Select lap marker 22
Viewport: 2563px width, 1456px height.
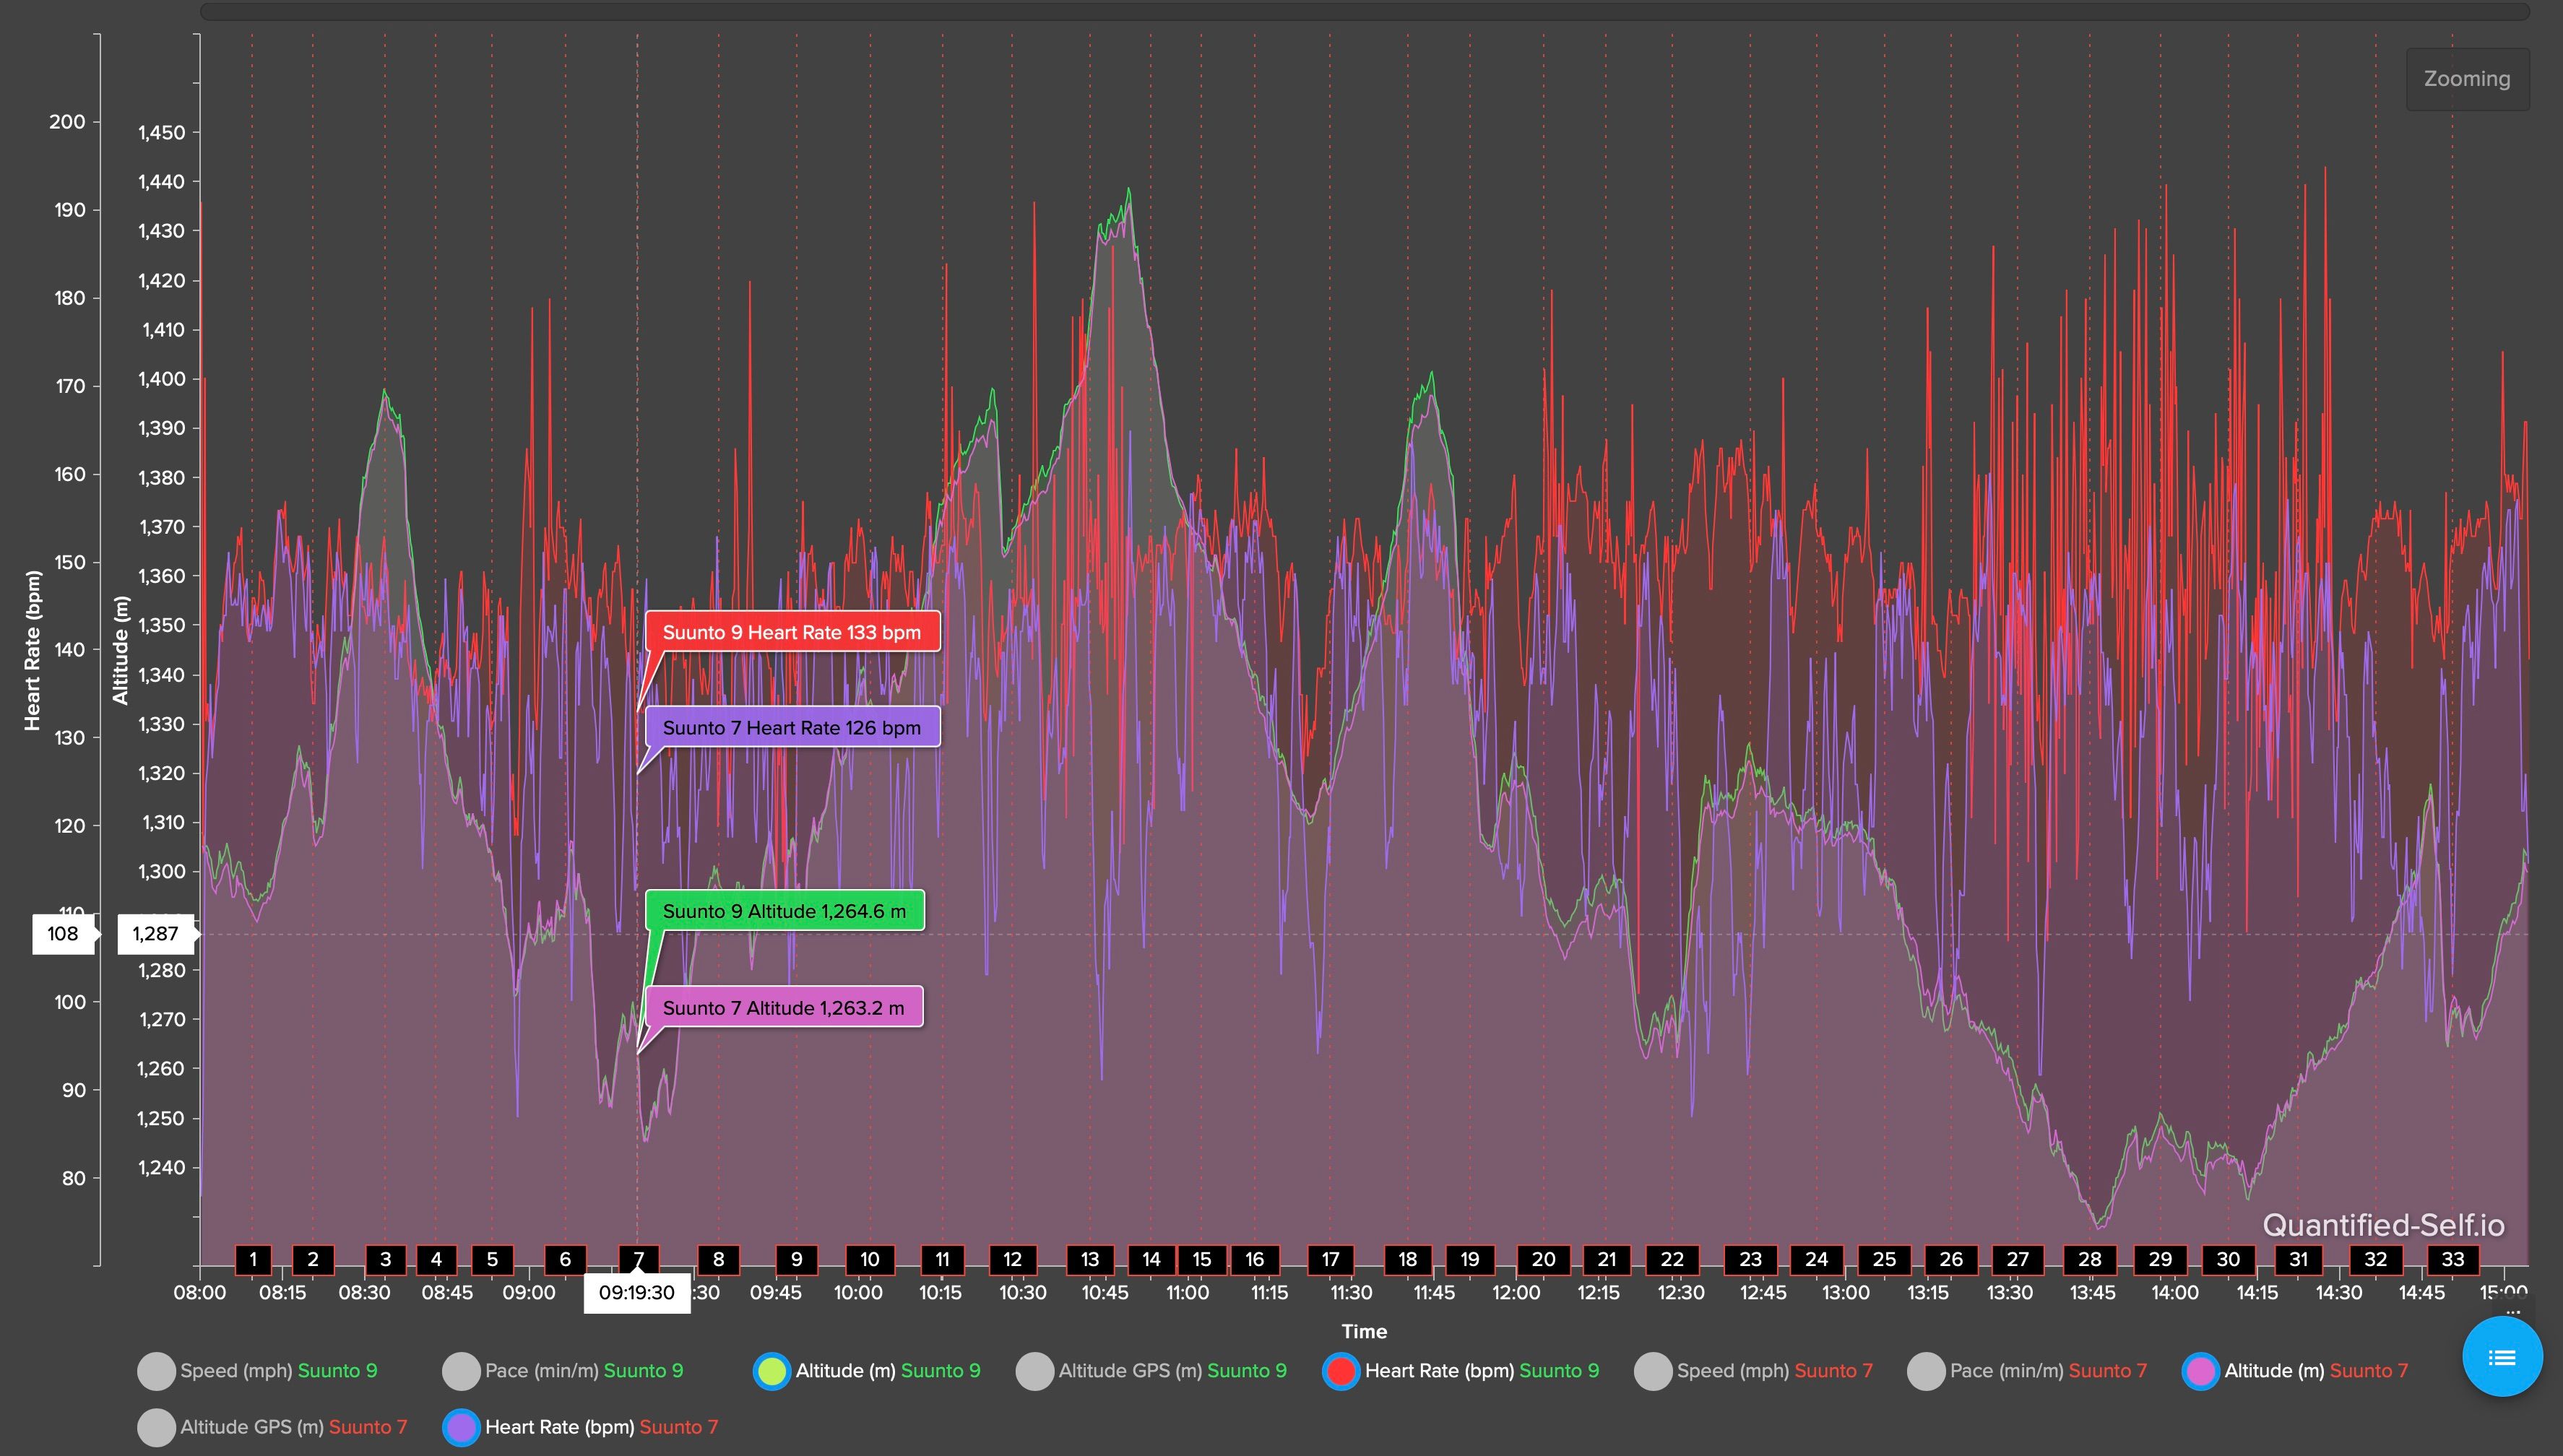coord(1673,1260)
